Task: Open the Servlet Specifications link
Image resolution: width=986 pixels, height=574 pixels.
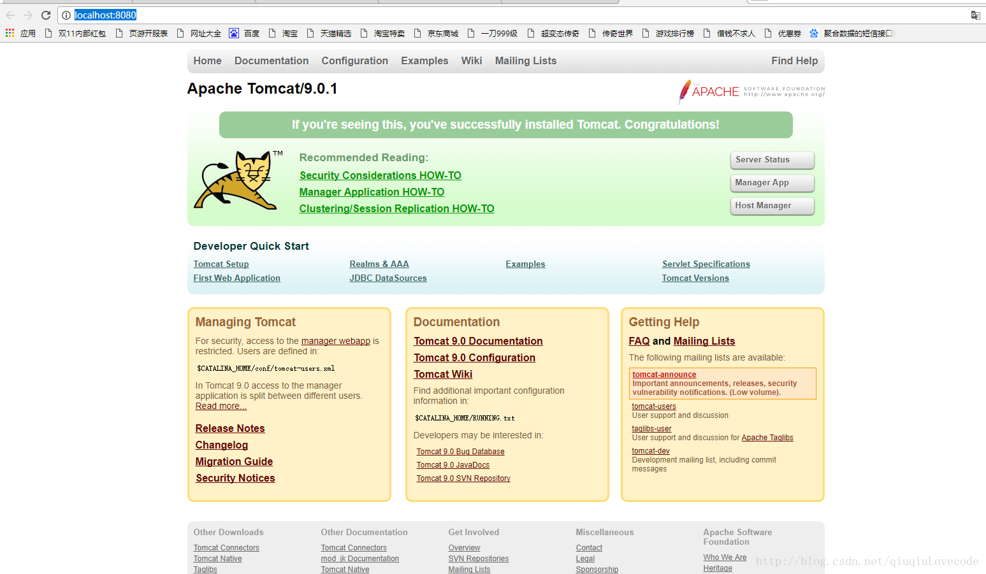Action: (706, 264)
